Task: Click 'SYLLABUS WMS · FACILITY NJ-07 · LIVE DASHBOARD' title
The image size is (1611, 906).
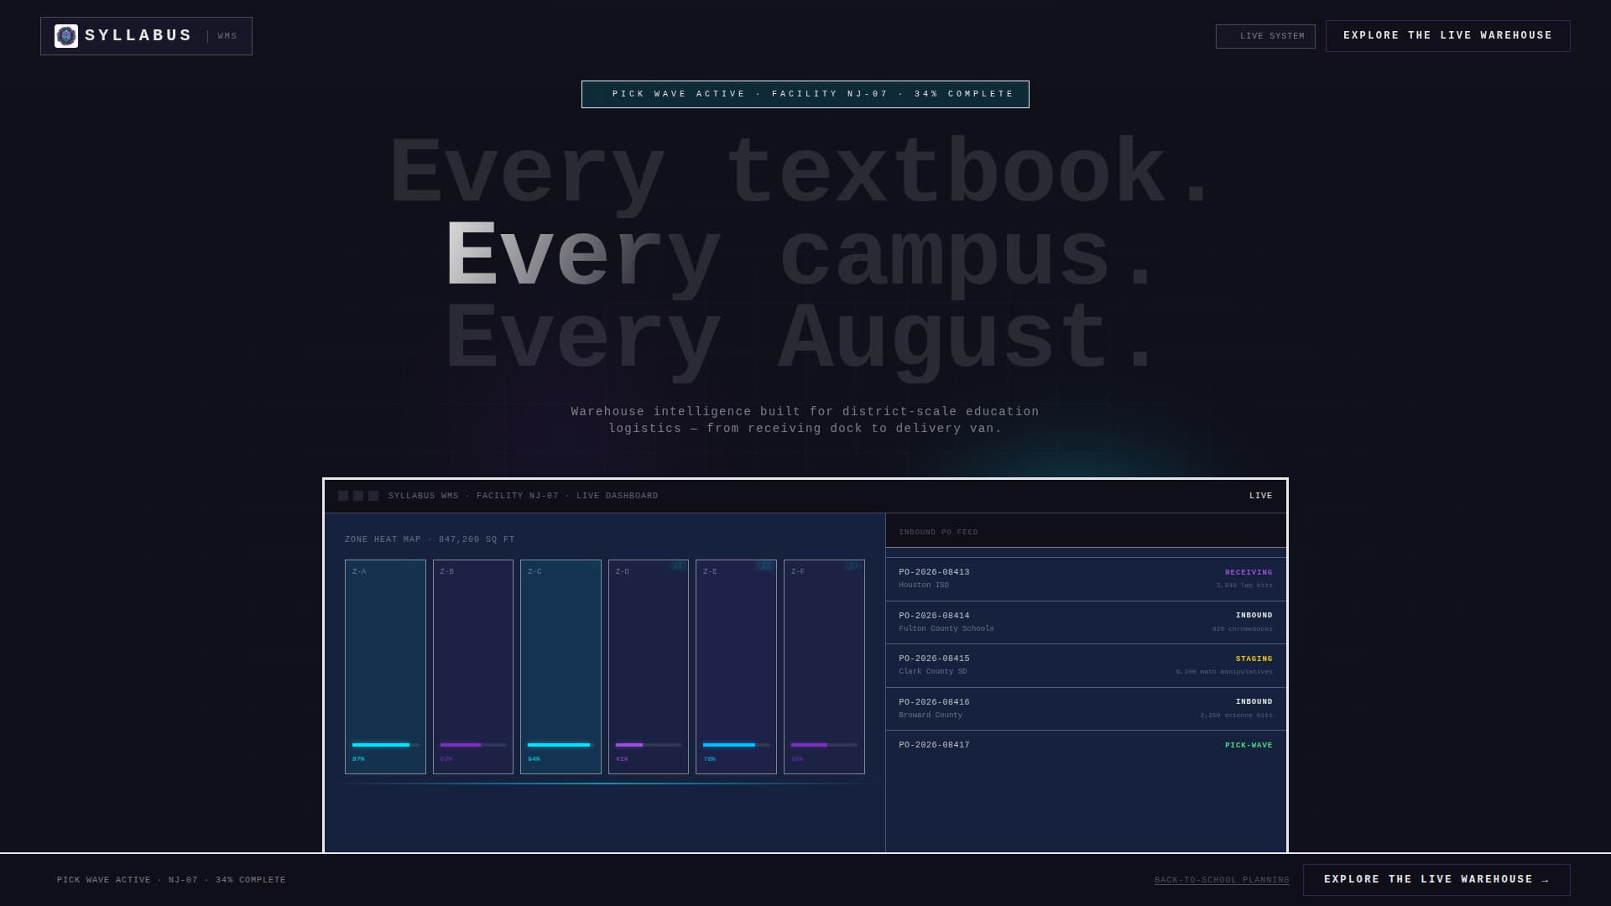Action: [x=523, y=496]
